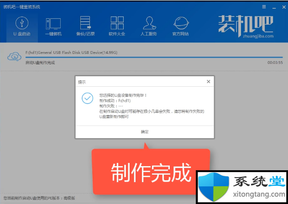Close the 装机吧 main window
Image resolution: width=288 pixels, height=204 pixels.
click(284, 7)
